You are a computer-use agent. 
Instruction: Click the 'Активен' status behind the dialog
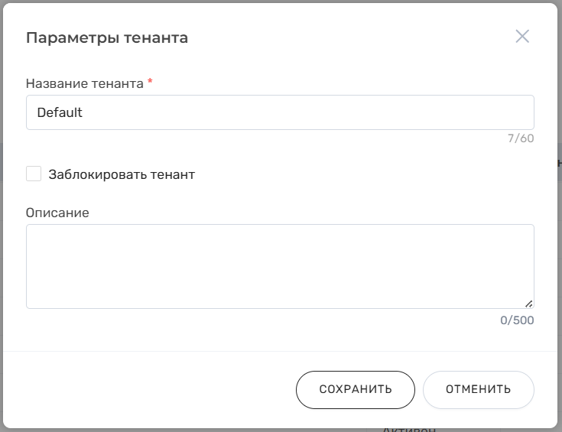(x=409, y=430)
